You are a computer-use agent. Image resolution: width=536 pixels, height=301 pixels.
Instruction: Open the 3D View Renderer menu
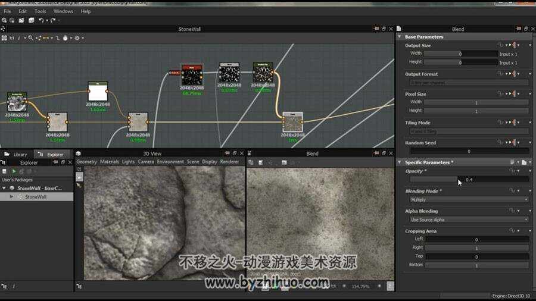click(229, 162)
